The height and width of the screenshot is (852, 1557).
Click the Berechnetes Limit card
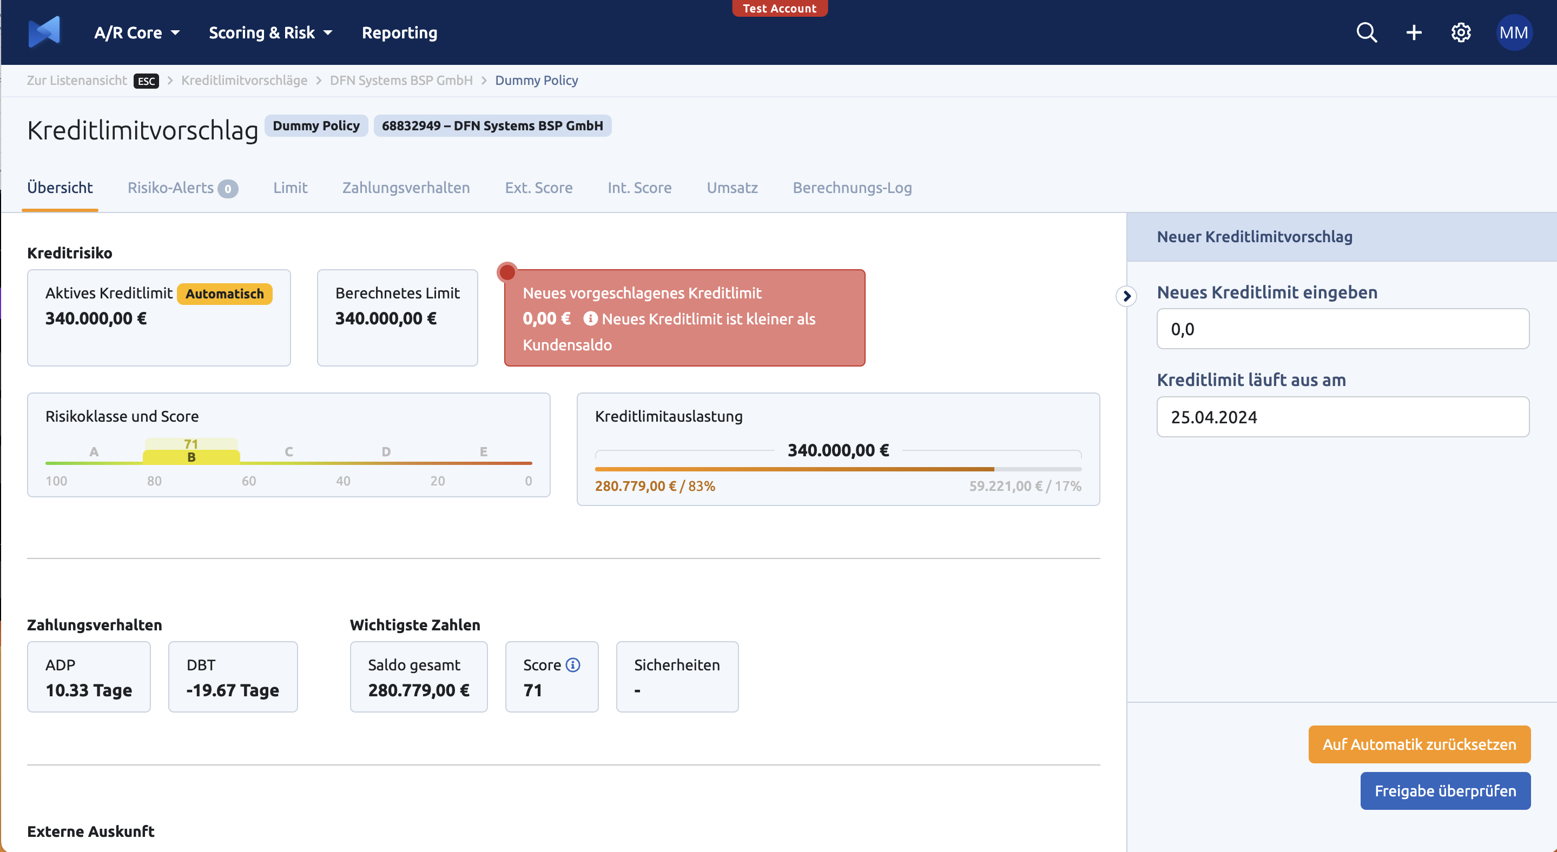(x=397, y=318)
